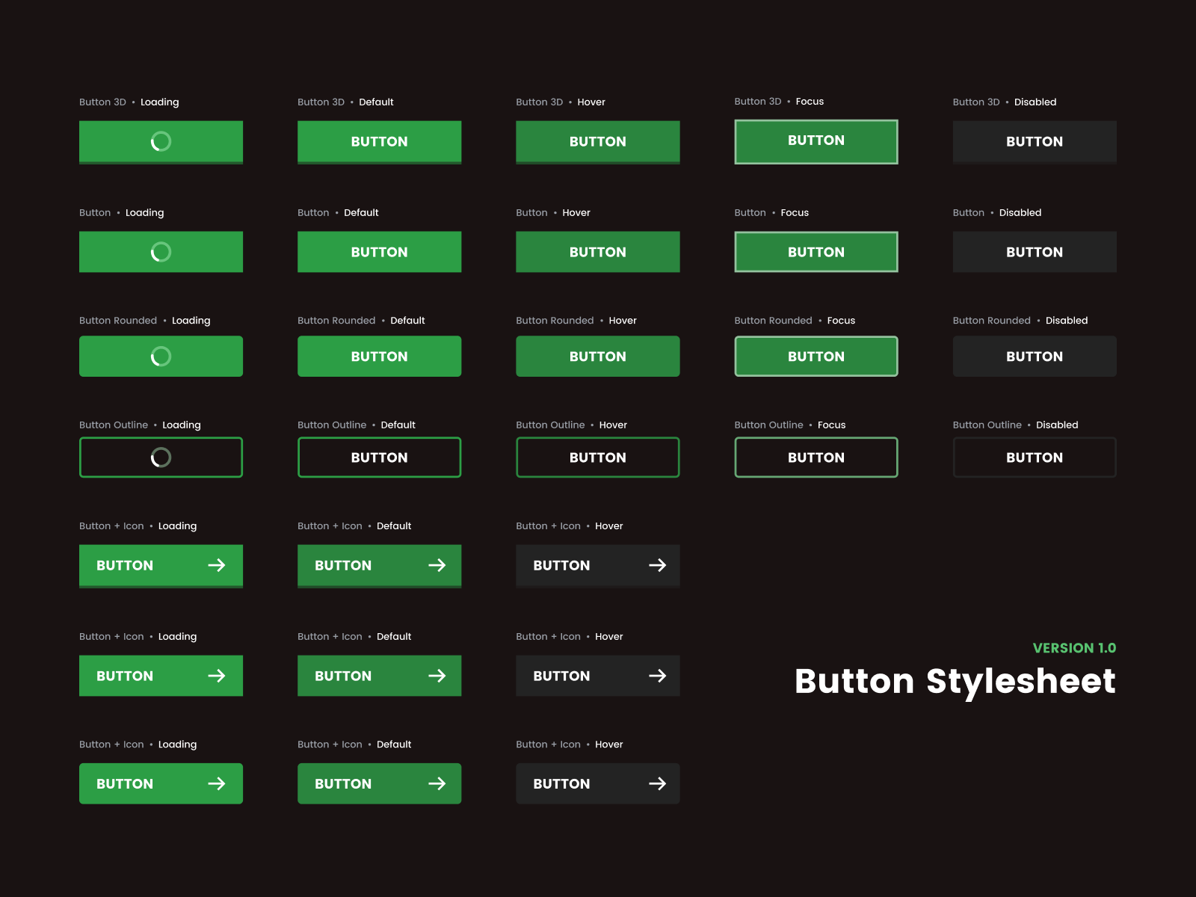Viewport: 1196px width, 897px height.
Task: Click the loading spinner in Button 3D Loading
Action: click(x=160, y=141)
